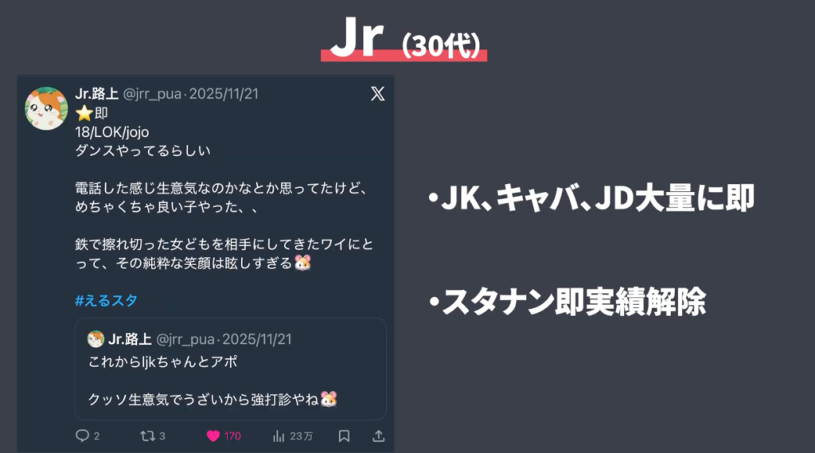Viewport: 815px width, 453px height.
Task: Click the retweet arrows icon
Action: tap(147, 435)
